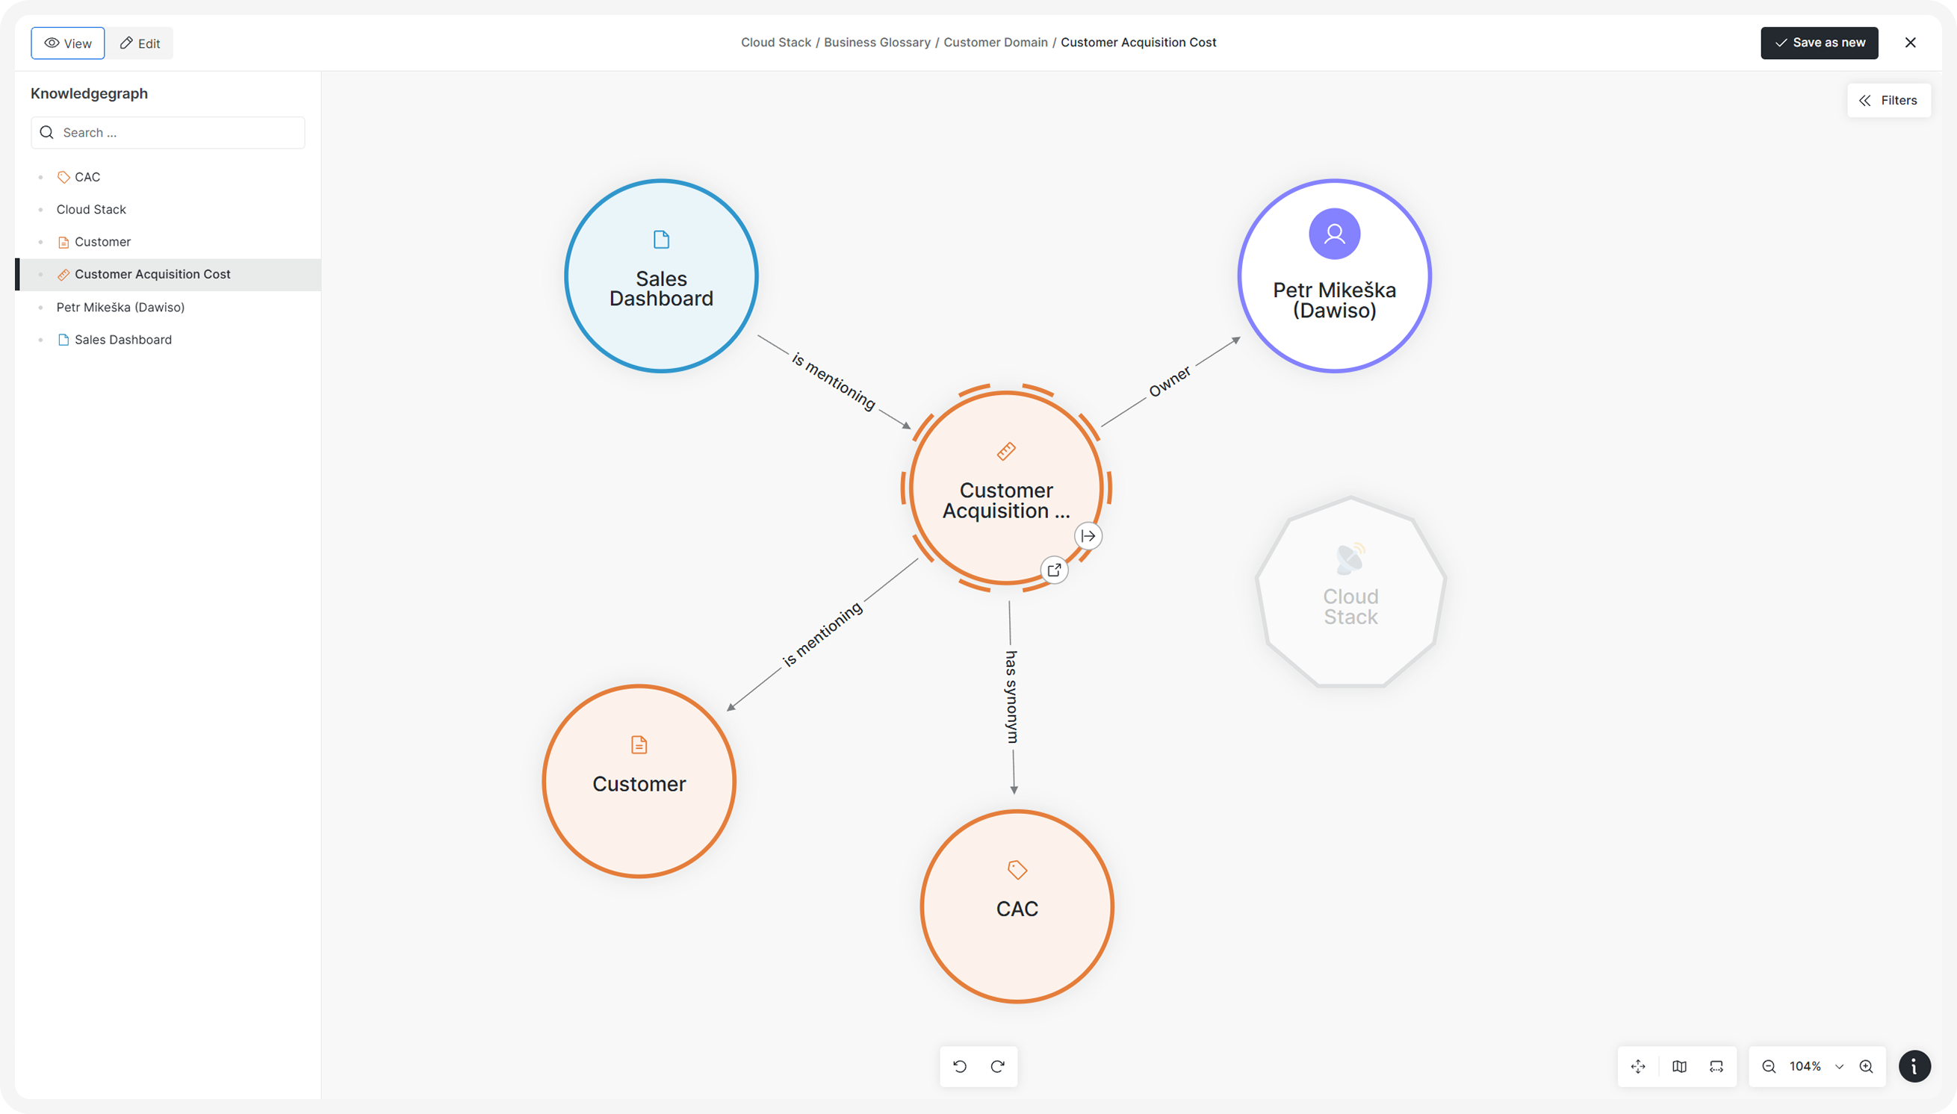
Task: Zoom in using the magnifier plus icon
Action: coord(1865,1065)
